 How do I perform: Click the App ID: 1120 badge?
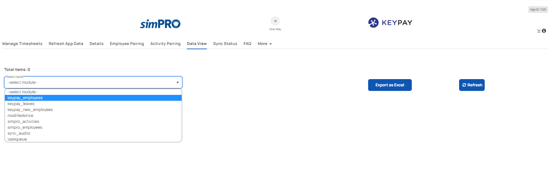tap(538, 10)
